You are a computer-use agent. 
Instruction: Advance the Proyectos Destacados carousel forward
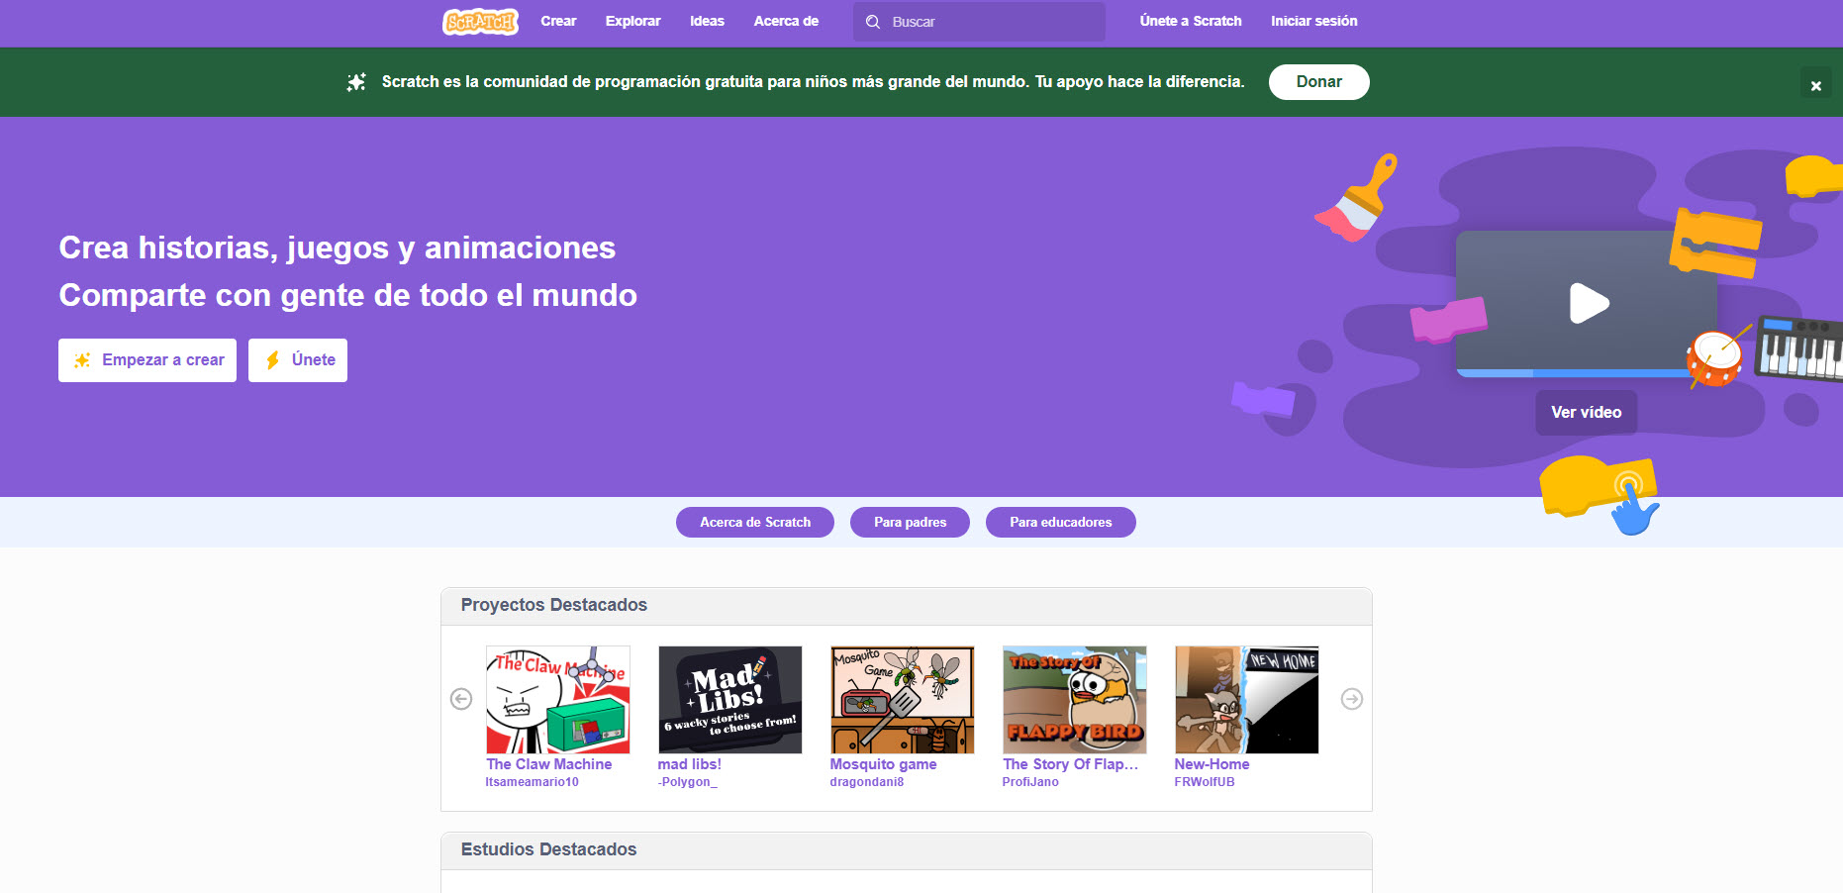(x=1351, y=699)
